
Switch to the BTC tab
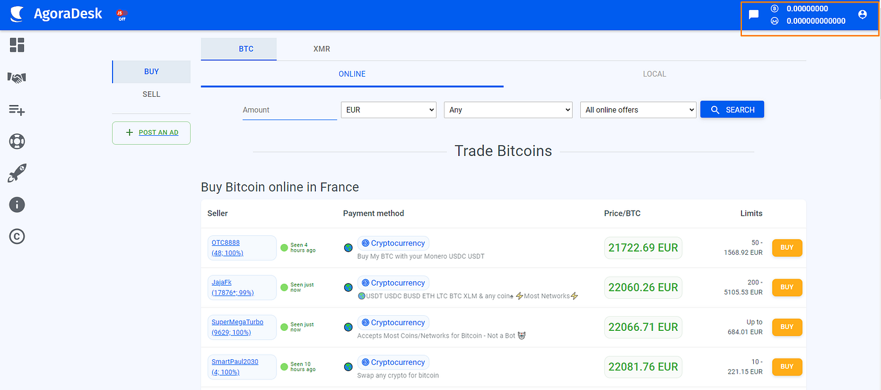239,49
